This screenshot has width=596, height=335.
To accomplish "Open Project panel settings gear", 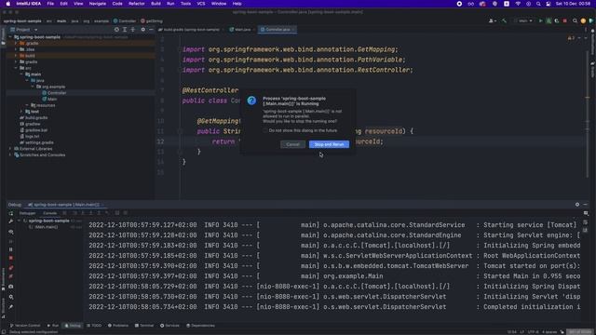I will click(142, 29).
